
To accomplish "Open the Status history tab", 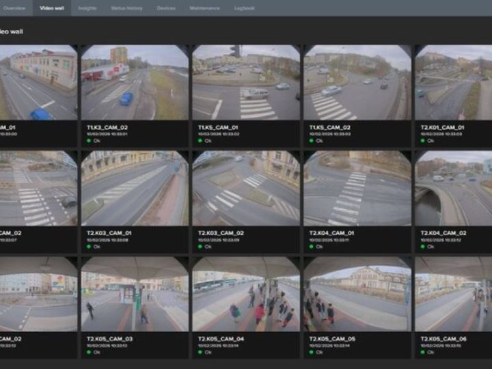I will click(x=127, y=8).
